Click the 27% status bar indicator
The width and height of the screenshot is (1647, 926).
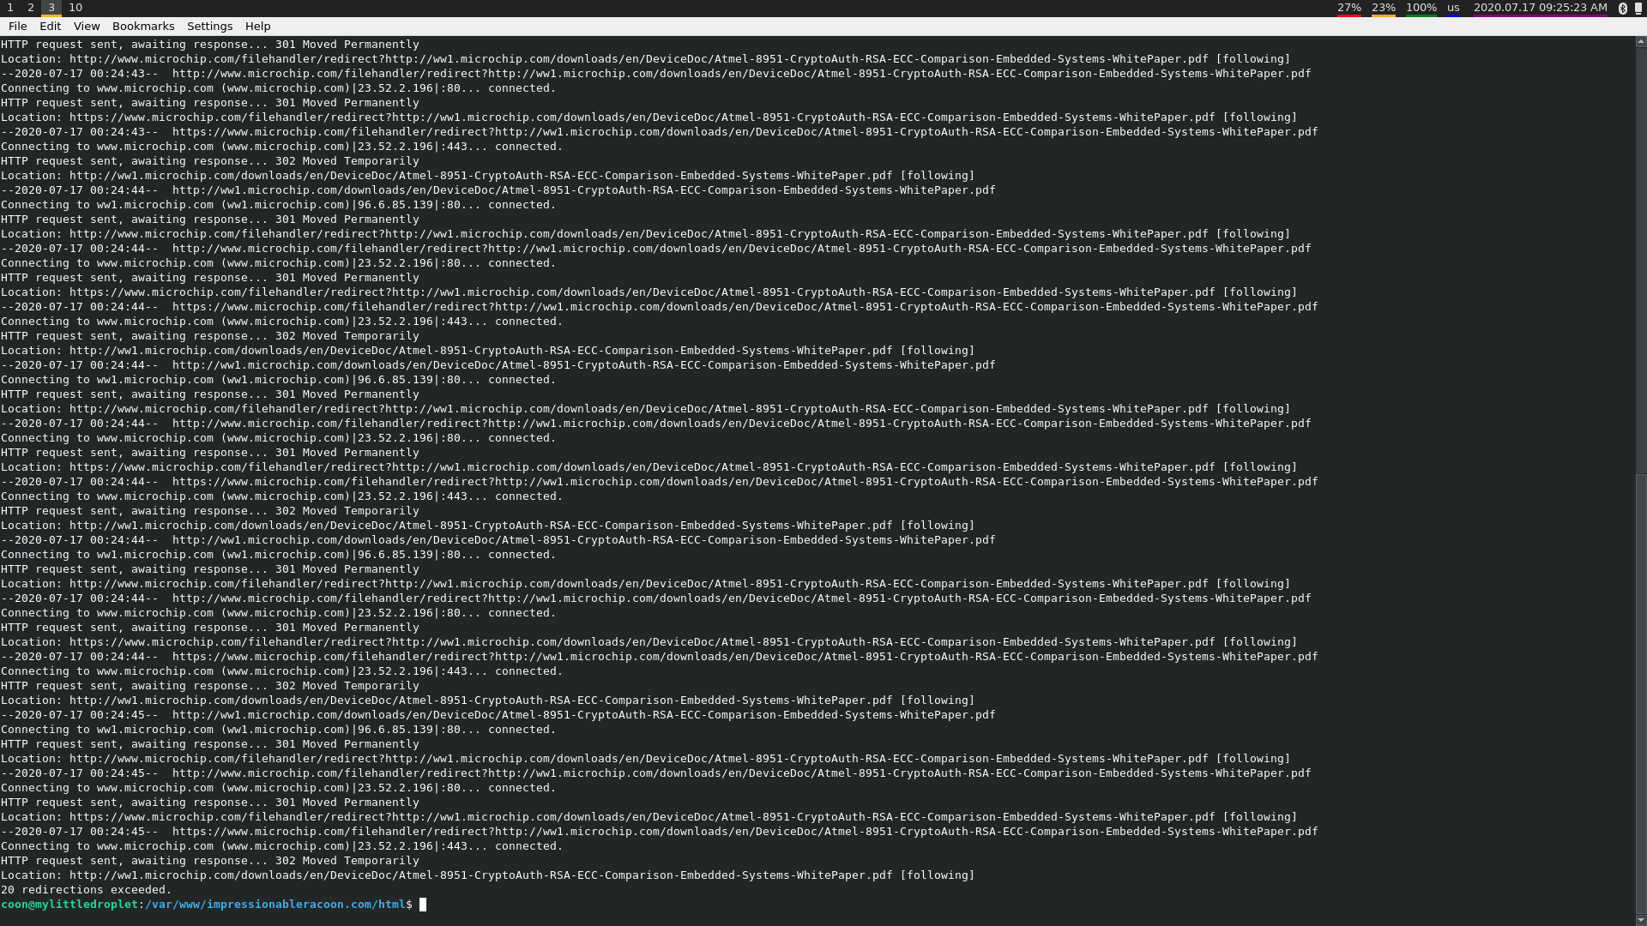click(1349, 8)
